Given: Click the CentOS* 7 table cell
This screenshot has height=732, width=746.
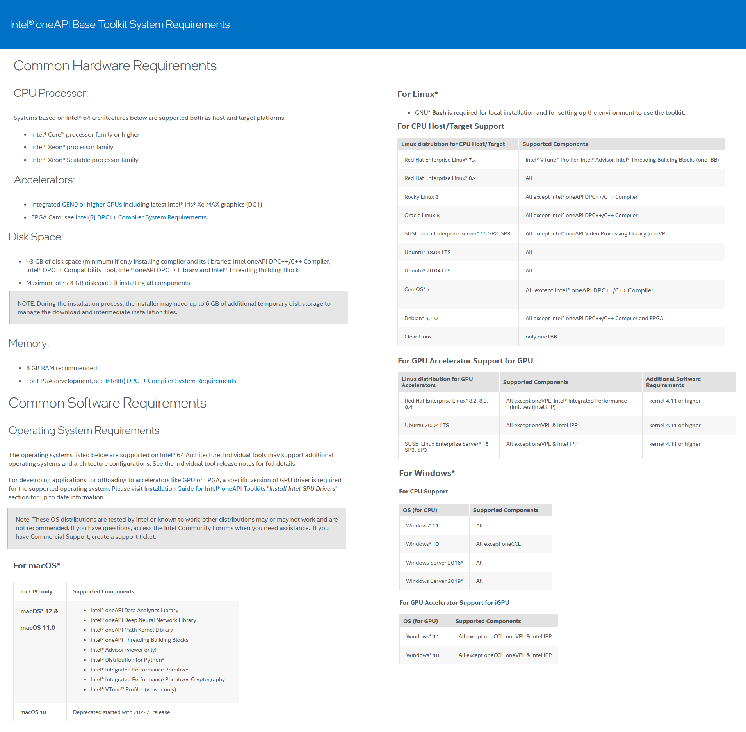Looking at the screenshot, I should coord(458,294).
